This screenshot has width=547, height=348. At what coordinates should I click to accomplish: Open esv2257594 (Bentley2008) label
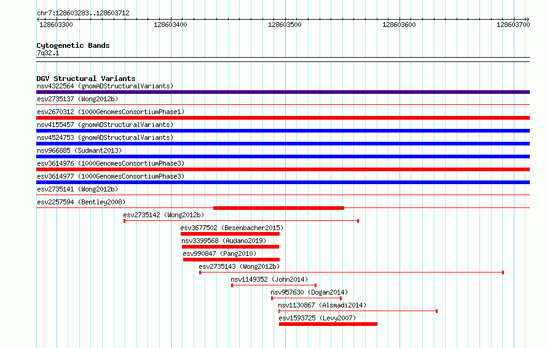[x=81, y=202]
